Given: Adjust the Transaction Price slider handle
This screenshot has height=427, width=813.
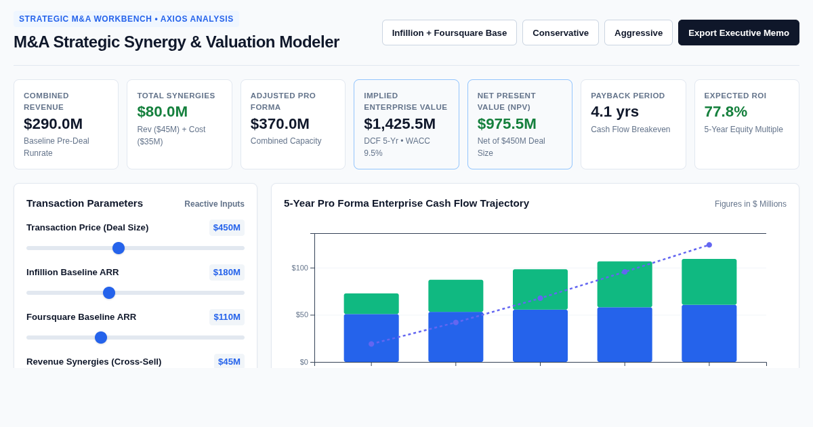Looking at the screenshot, I should pyautogui.click(x=119, y=248).
